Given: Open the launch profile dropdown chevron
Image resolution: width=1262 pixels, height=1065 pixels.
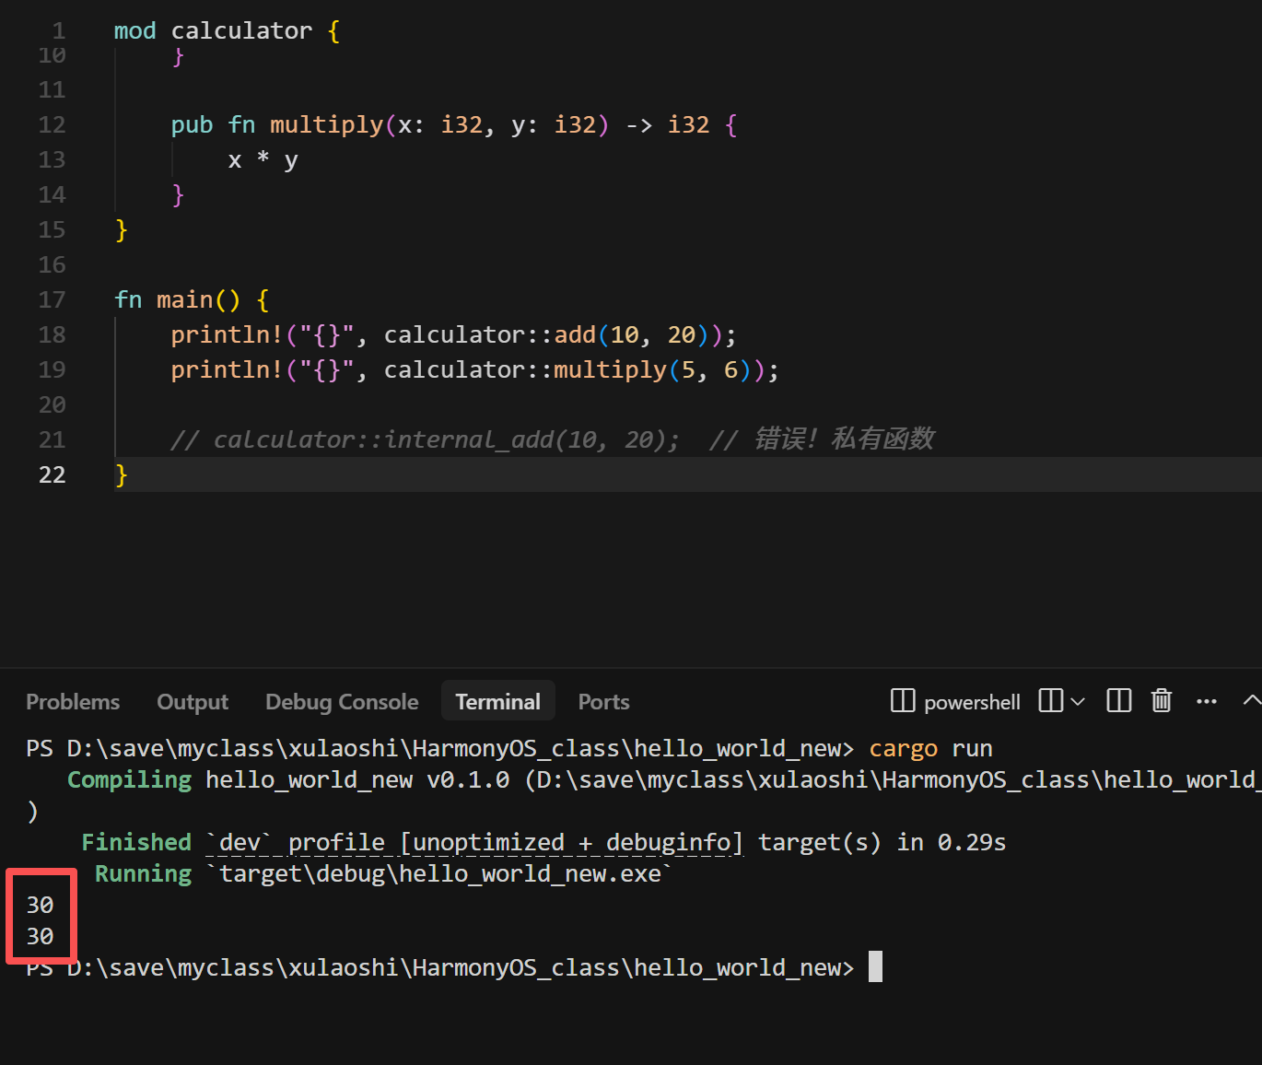Looking at the screenshot, I should coord(1078,702).
